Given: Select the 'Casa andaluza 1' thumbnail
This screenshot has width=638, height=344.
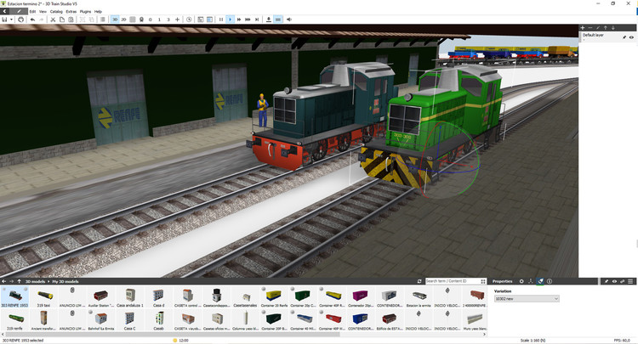Looking at the screenshot, I should click(130, 297).
